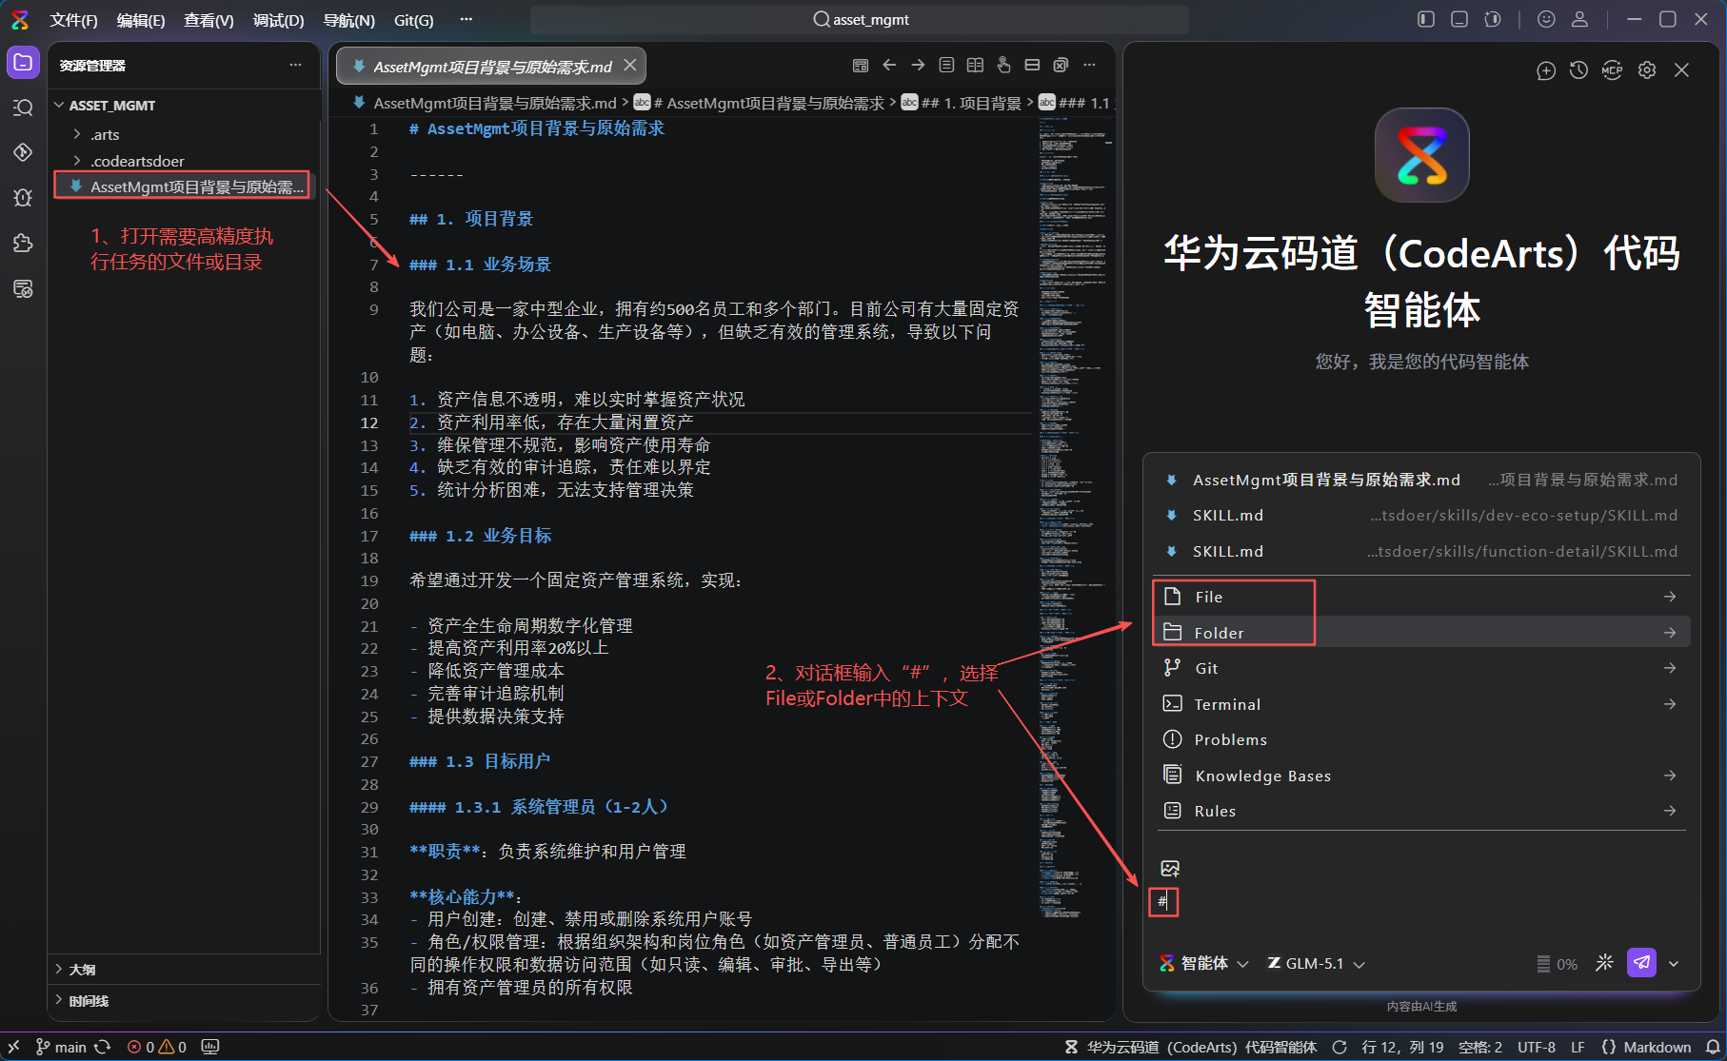
Task: Show more menus with the title bar ellipsis
Action: pos(466,19)
